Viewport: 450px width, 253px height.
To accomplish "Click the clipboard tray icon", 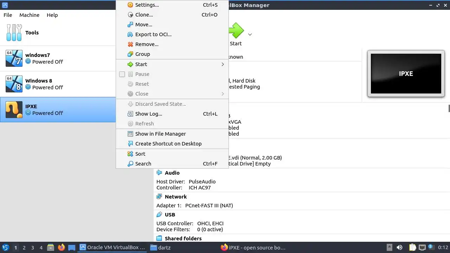I will (x=412, y=248).
